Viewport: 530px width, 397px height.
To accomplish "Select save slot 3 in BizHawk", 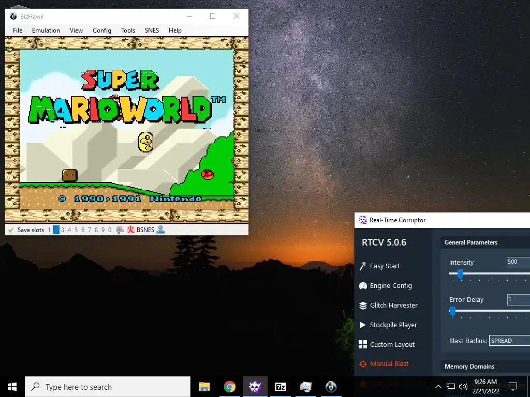I will (x=63, y=230).
